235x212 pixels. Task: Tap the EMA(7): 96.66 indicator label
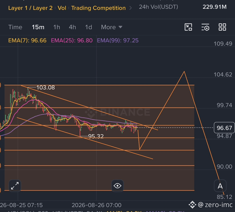(x=27, y=40)
